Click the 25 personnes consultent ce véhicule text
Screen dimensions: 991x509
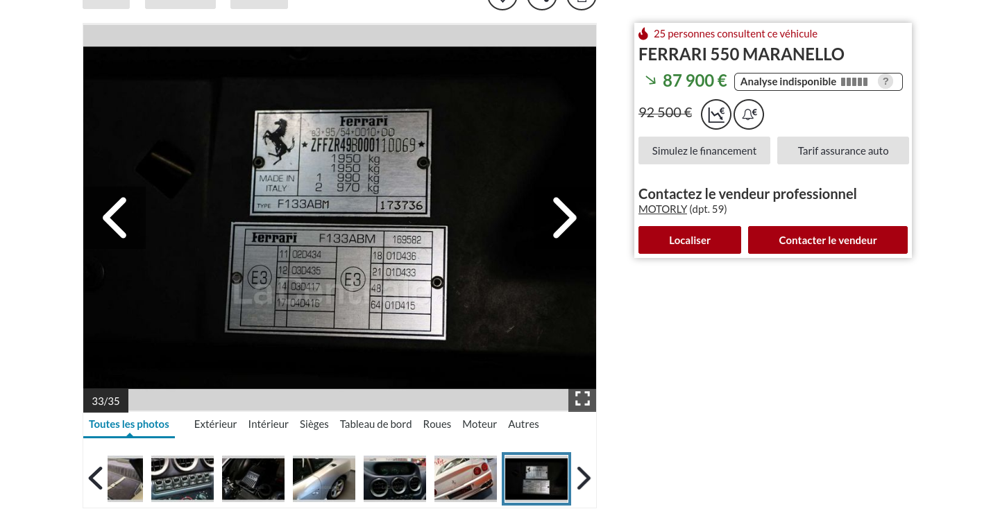(736, 33)
